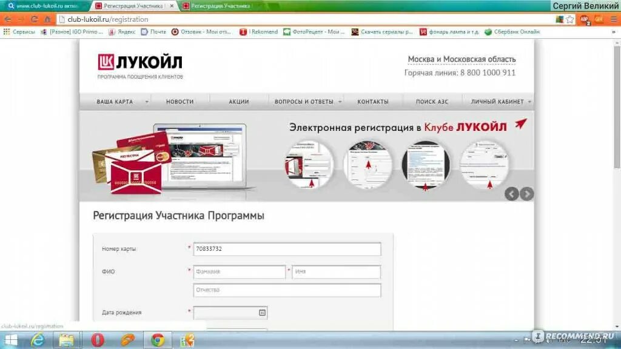Open the Сервисы apps grid bookmark
The height and width of the screenshot is (349, 621).
(x=19, y=32)
